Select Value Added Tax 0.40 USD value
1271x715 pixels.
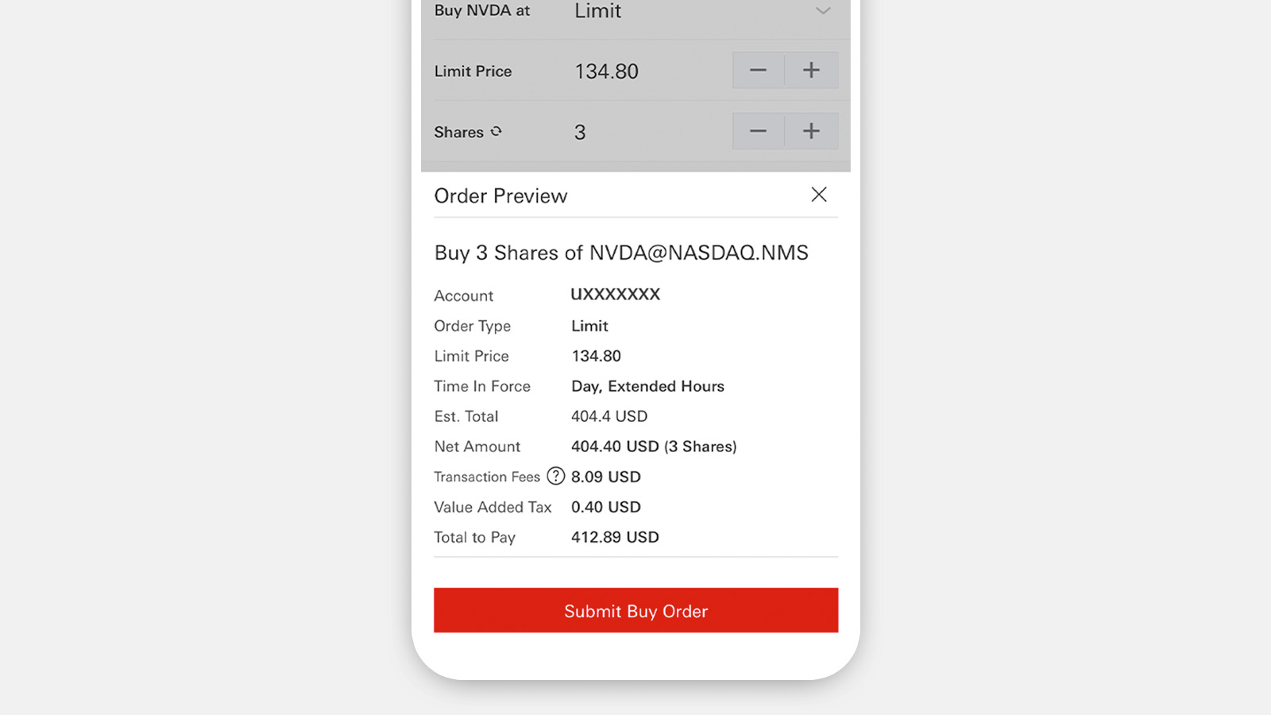[x=606, y=507]
